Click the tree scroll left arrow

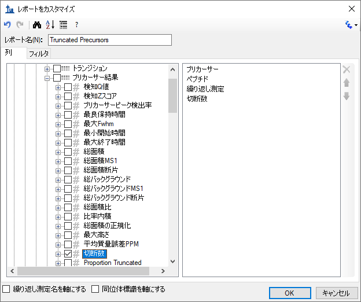click(12, 271)
